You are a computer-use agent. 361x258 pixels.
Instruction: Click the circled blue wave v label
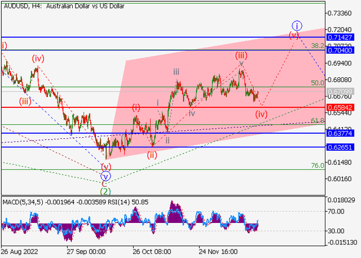(x=105, y=176)
